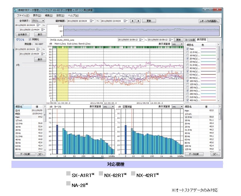Click Main series color line swatch
Screen dimensions: 241x196
[x=208, y=49]
